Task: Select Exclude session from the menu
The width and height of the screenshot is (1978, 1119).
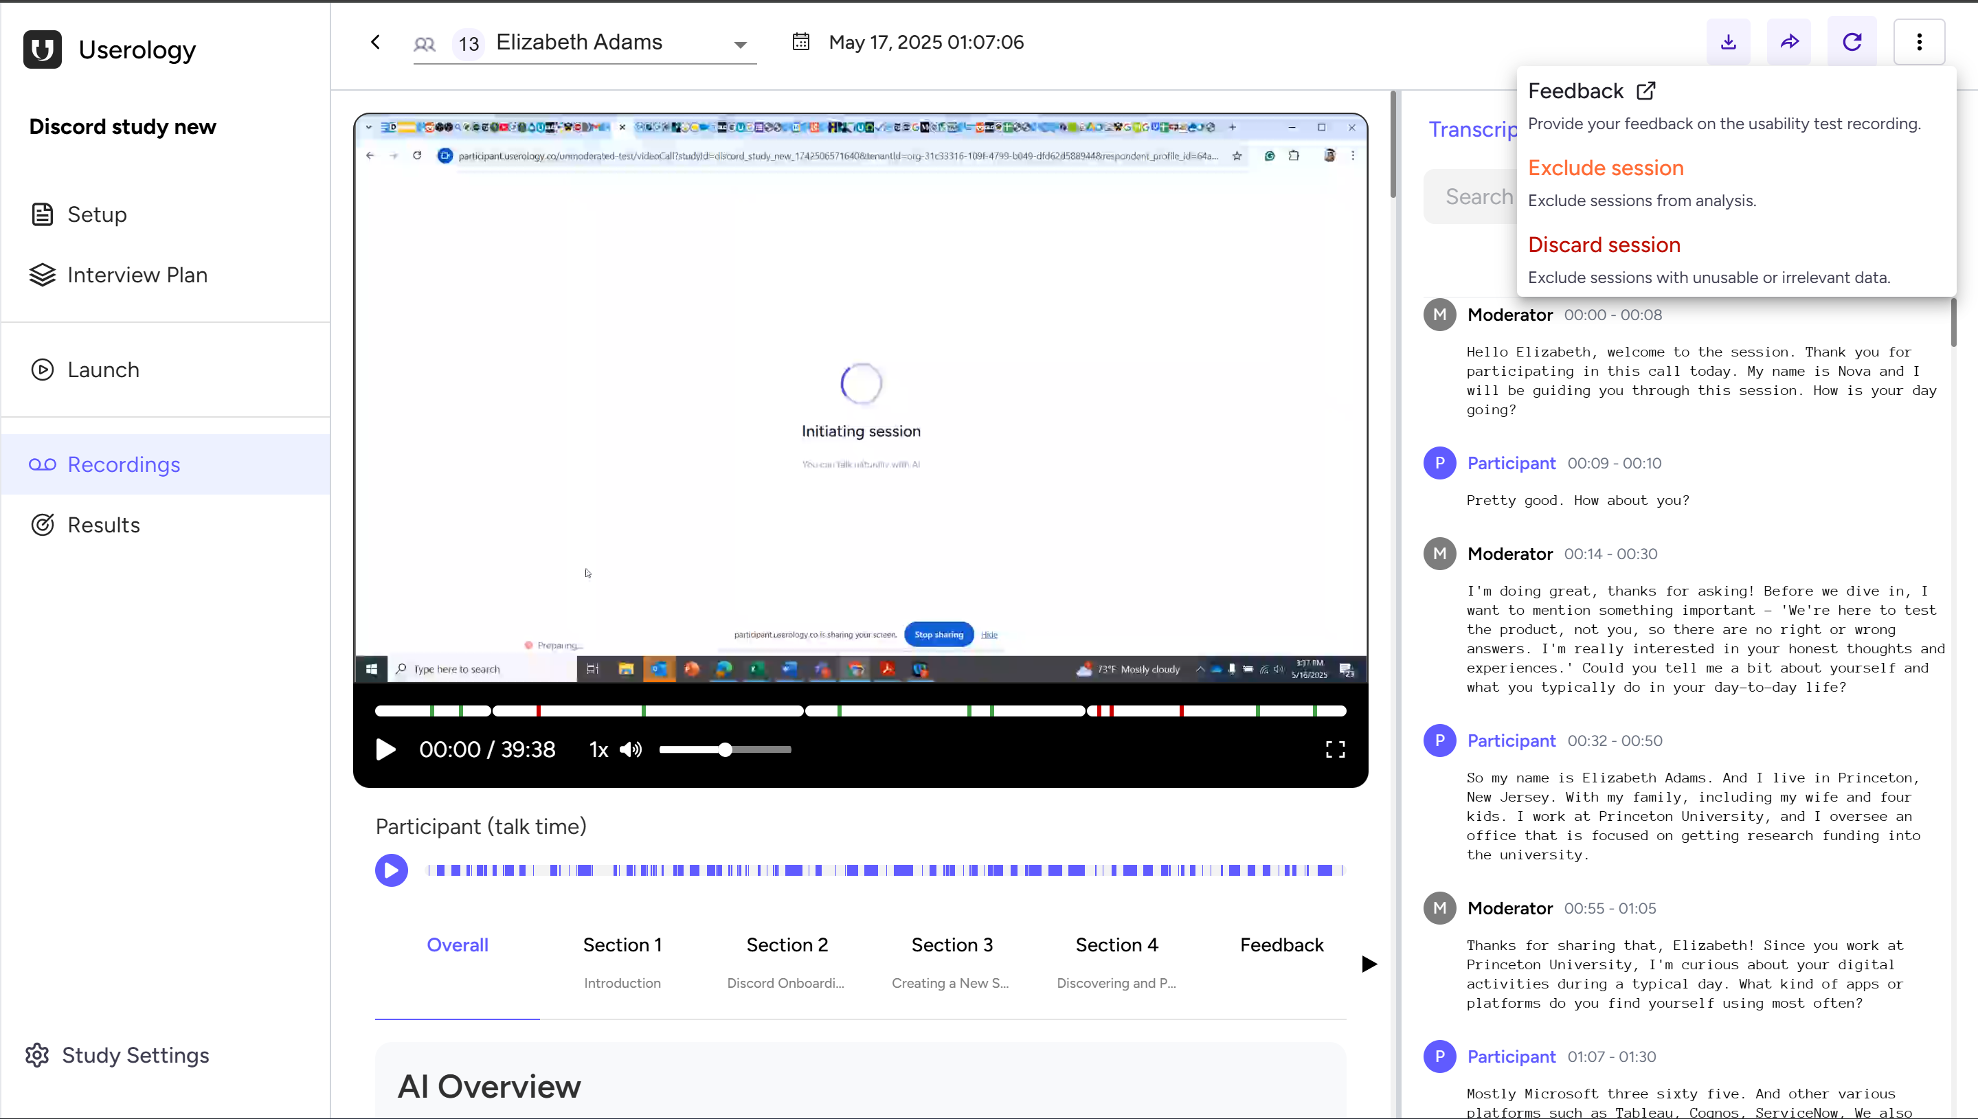Action: coord(1606,168)
